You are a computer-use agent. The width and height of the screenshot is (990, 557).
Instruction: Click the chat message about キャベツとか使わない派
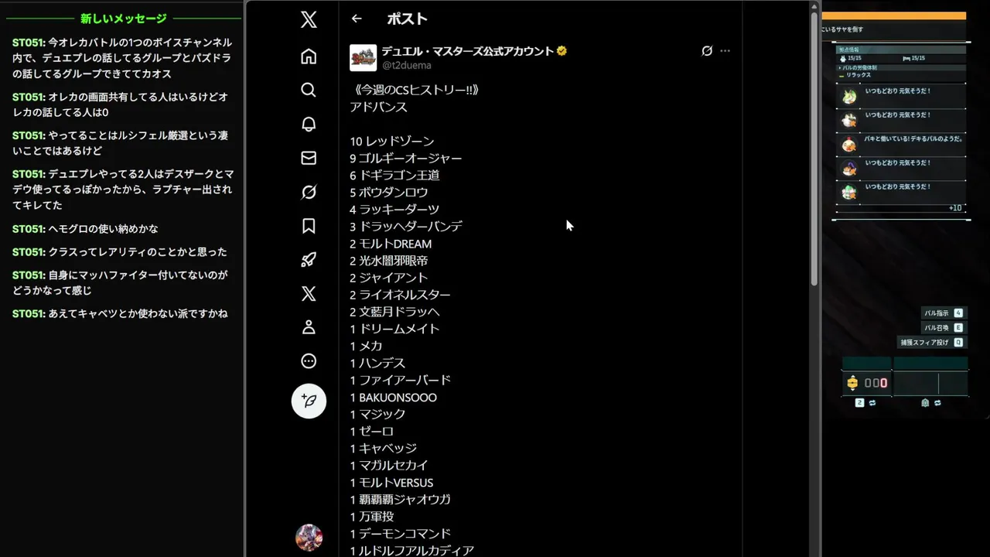coord(120,313)
